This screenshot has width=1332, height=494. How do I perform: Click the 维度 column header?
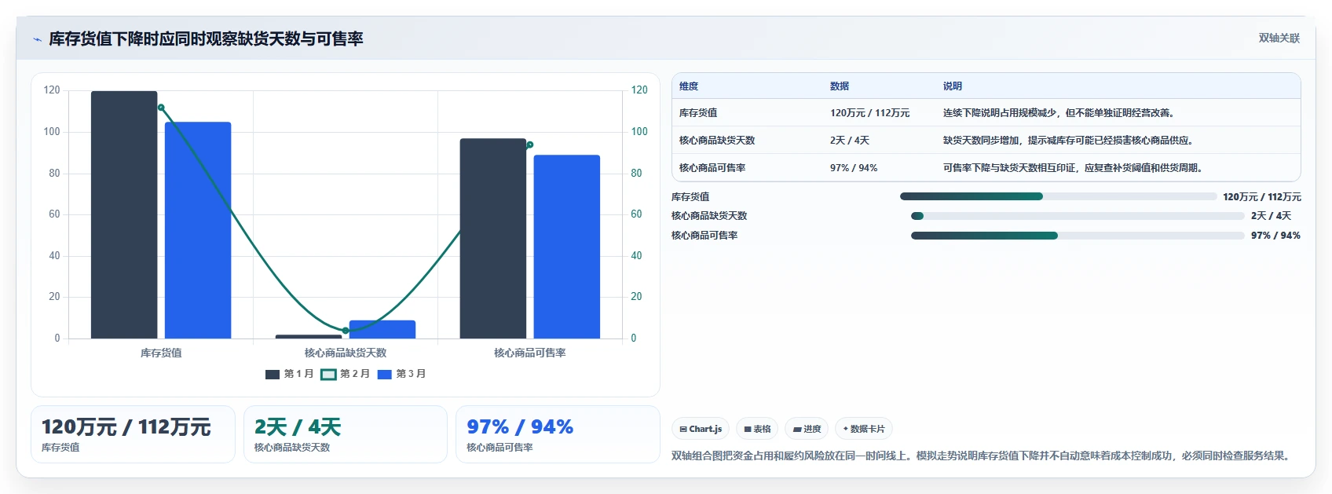point(689,86)
